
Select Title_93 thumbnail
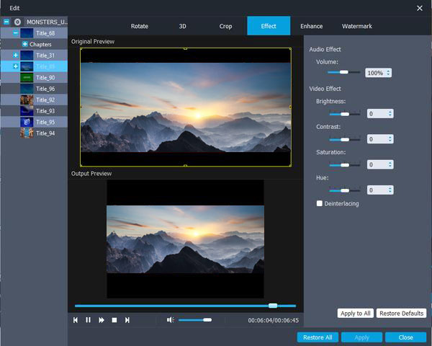point(27,111)
